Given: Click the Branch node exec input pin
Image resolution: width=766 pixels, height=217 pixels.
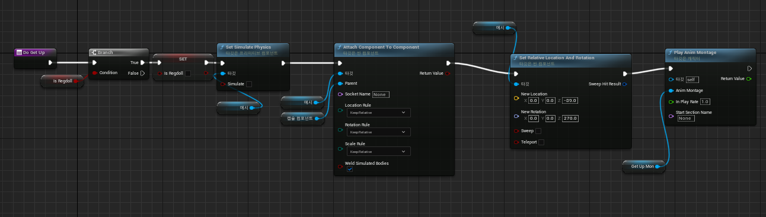Looking at the screenshot, I should 94,62.
